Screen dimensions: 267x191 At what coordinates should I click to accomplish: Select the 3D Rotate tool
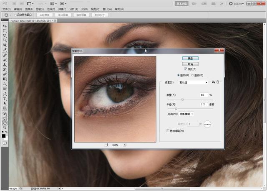(x=5, y=114)
